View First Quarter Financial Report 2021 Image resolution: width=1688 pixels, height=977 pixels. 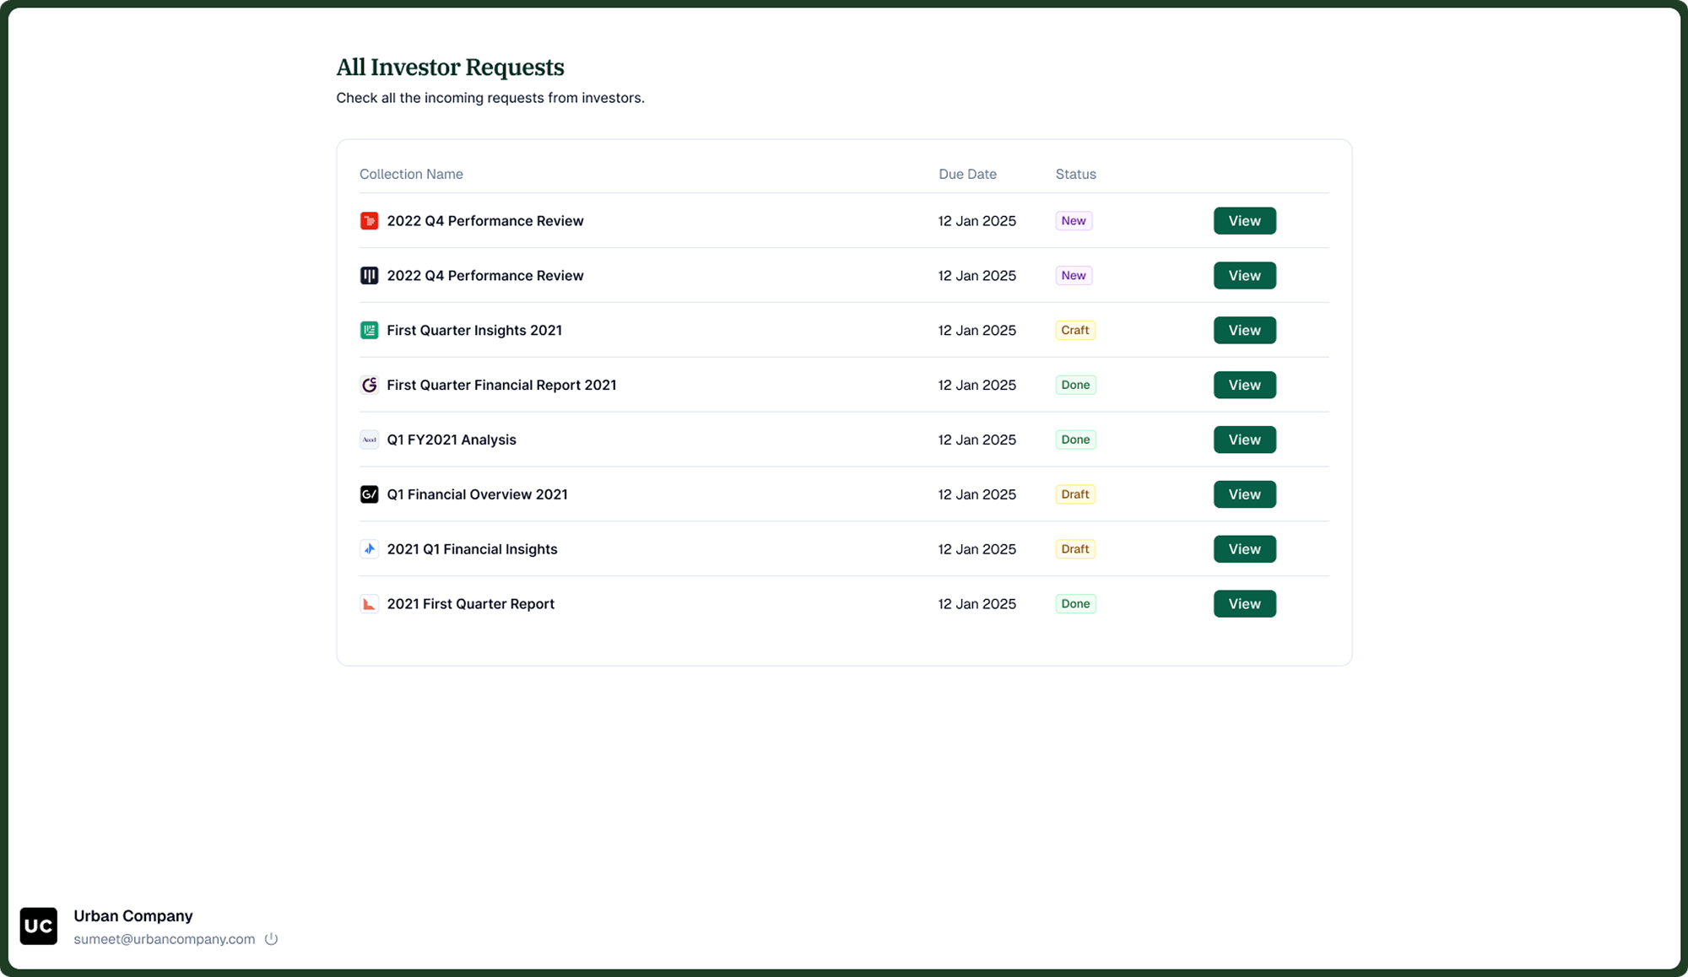tap(1245, 385)
